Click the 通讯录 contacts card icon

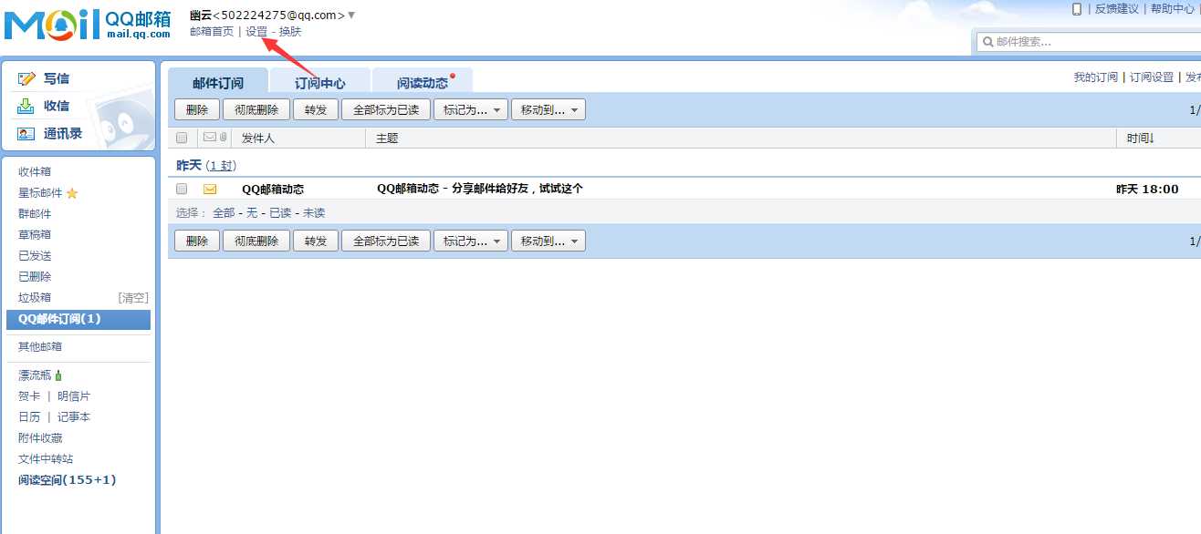[x=26, y=134]
